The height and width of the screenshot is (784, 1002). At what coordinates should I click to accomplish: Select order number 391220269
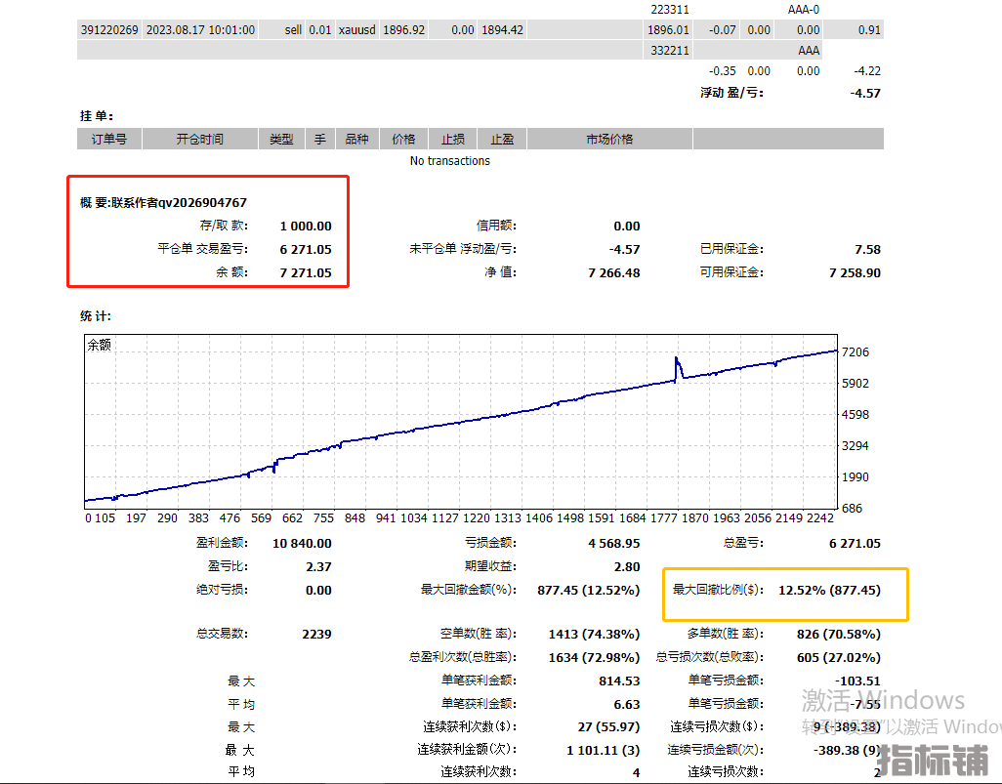pos(109,30)
